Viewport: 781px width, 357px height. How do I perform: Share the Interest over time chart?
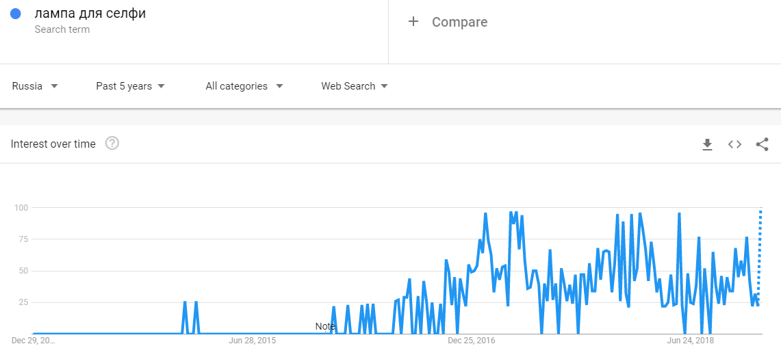[x=762, y=144]
